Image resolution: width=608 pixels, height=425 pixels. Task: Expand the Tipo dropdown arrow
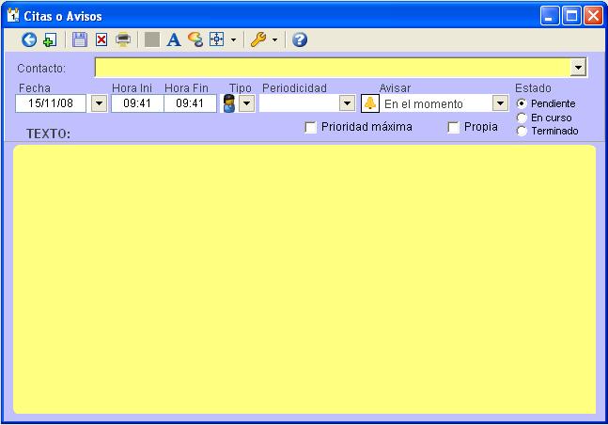coord(246,103)
